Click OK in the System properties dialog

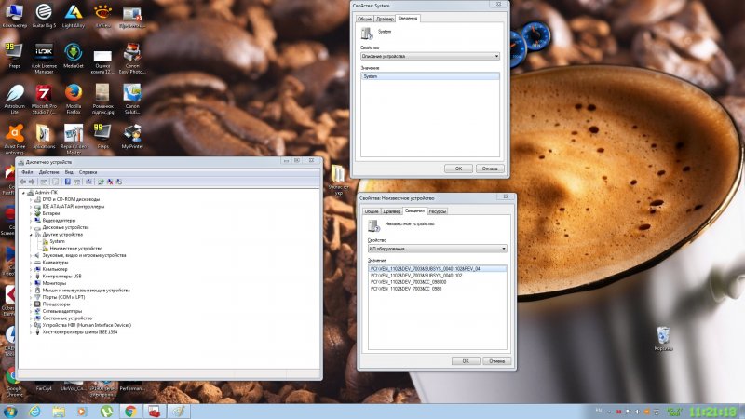coord(458,169)
